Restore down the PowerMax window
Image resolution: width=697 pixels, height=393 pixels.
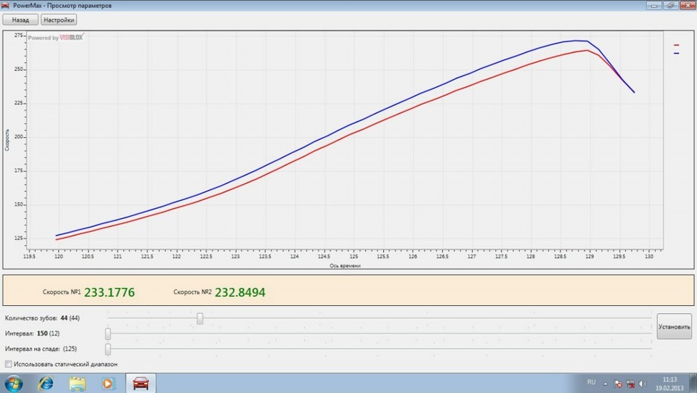coord(670,5)
